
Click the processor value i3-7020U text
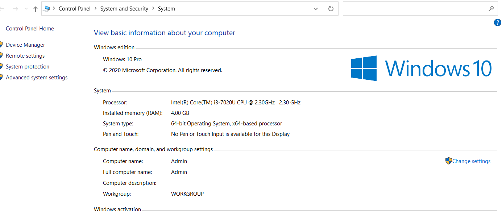tap(236, 103)
